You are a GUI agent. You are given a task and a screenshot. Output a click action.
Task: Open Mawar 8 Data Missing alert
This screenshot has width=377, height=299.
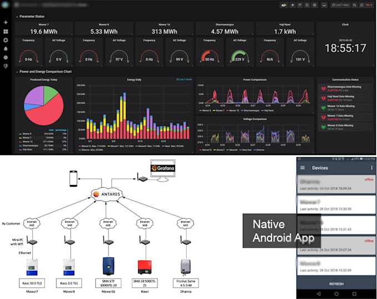click(x=345, y=127)
